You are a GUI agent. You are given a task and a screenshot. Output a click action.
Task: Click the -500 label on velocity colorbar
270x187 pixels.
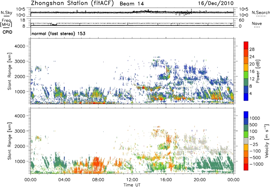tap(255, 157)
